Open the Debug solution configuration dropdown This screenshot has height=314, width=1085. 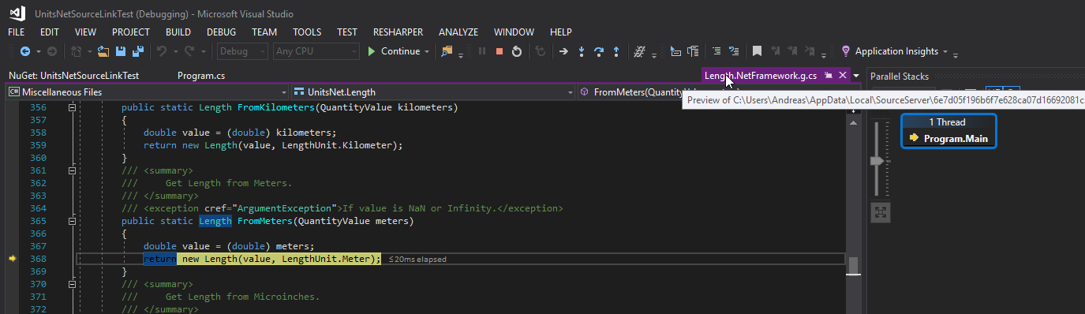coord(242,51)
